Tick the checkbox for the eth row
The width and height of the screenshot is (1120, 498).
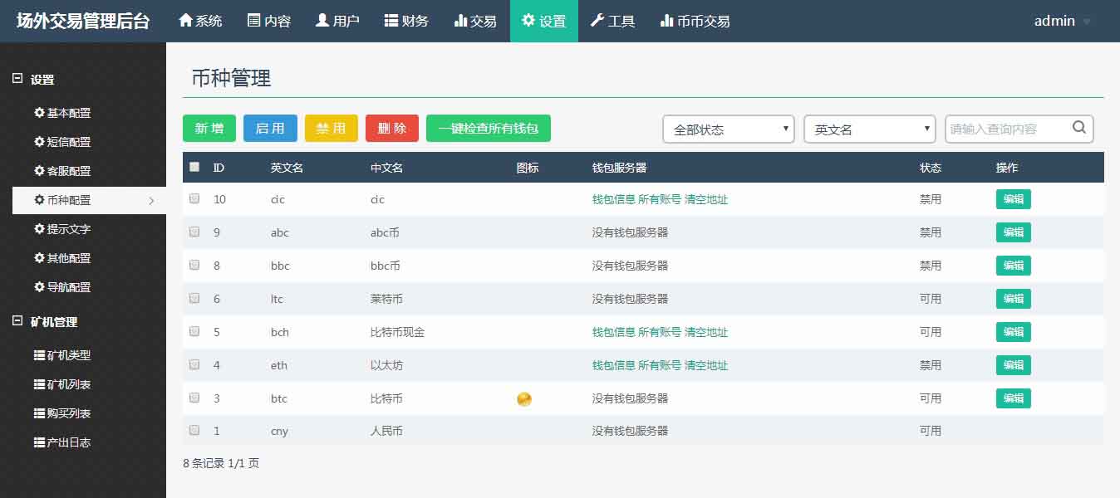(194, 364)
